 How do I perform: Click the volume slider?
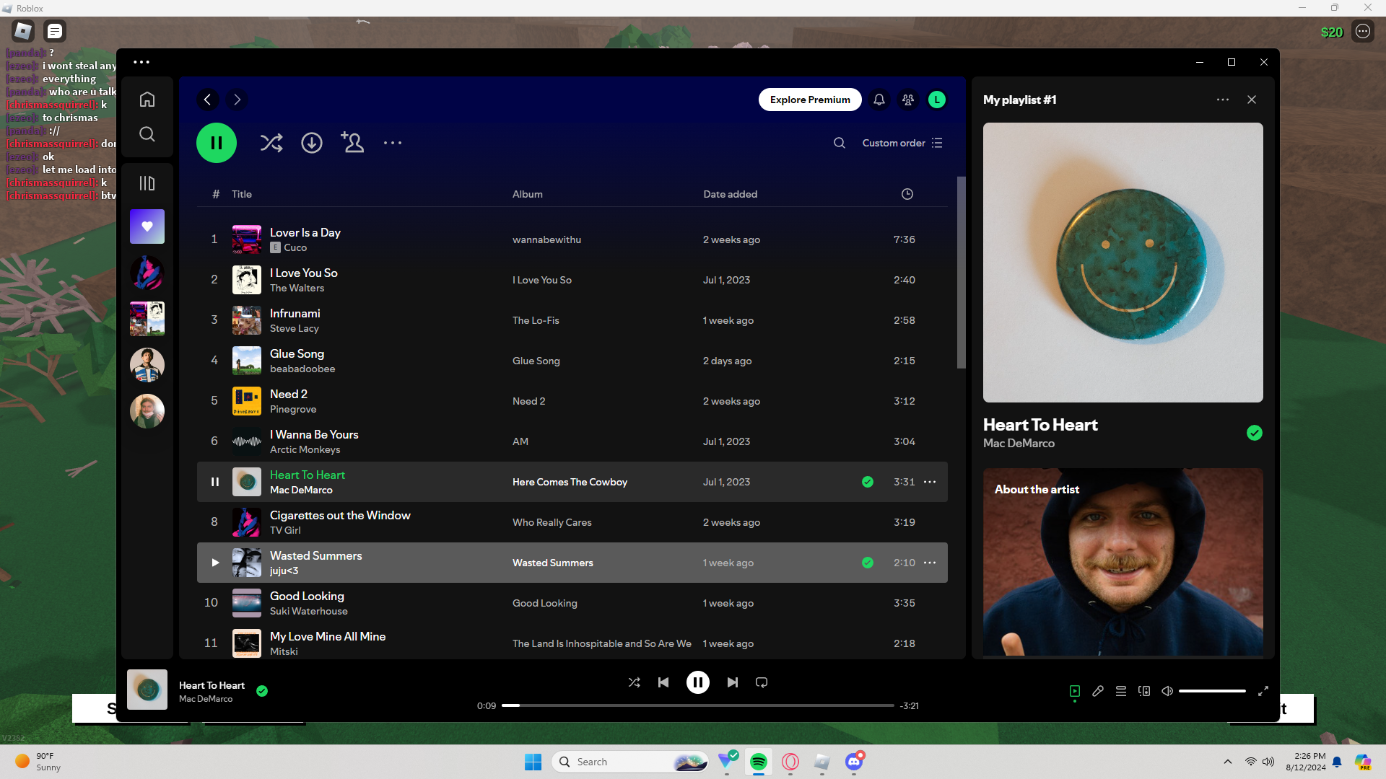pyautogui.click(x=1212, y=691)
